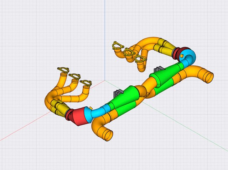Click the orange X-crossover pipe at center
This screenshot has height=170, width=228.
pos(144,91)
